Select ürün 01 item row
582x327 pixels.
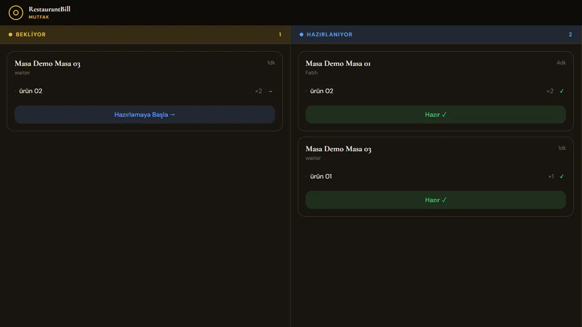click(436, 176)
